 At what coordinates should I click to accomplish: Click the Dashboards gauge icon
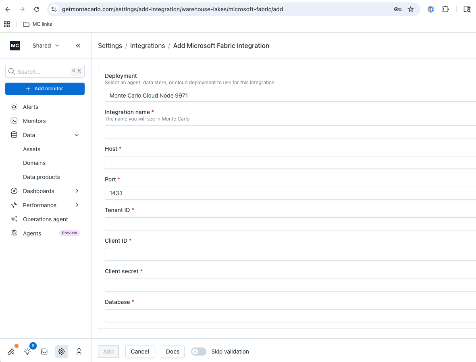tap(14, 191)
